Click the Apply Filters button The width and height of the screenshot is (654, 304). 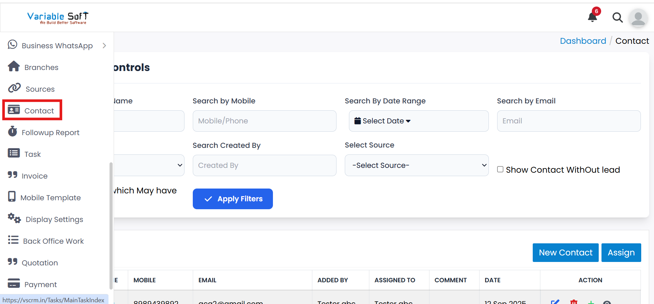click(x=233, y=199)
